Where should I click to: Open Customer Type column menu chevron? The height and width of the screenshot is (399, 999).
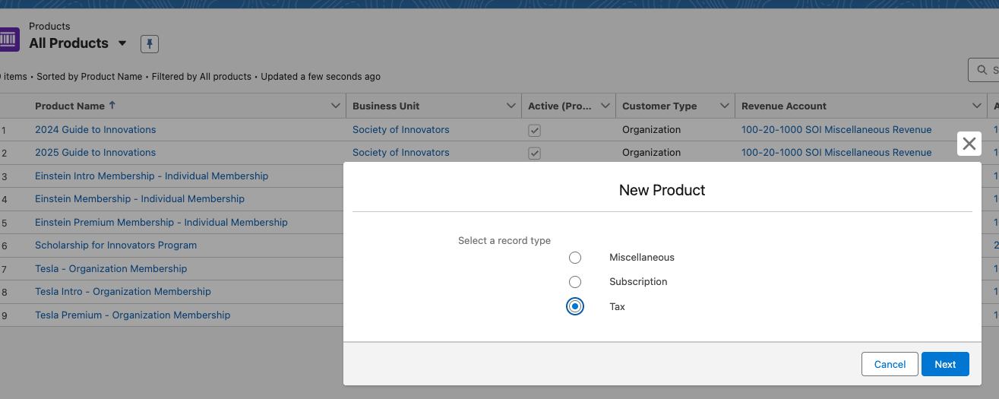point(725,106)
